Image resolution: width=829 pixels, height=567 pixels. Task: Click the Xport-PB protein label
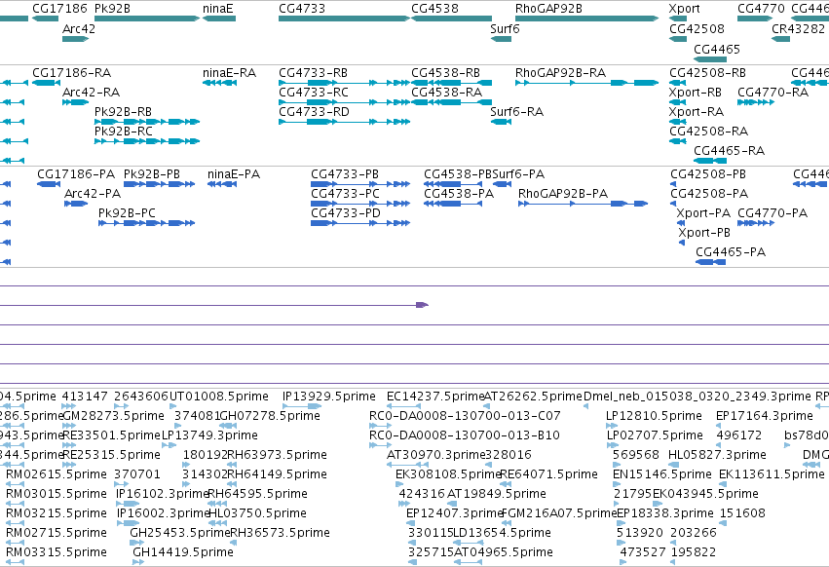704,232
